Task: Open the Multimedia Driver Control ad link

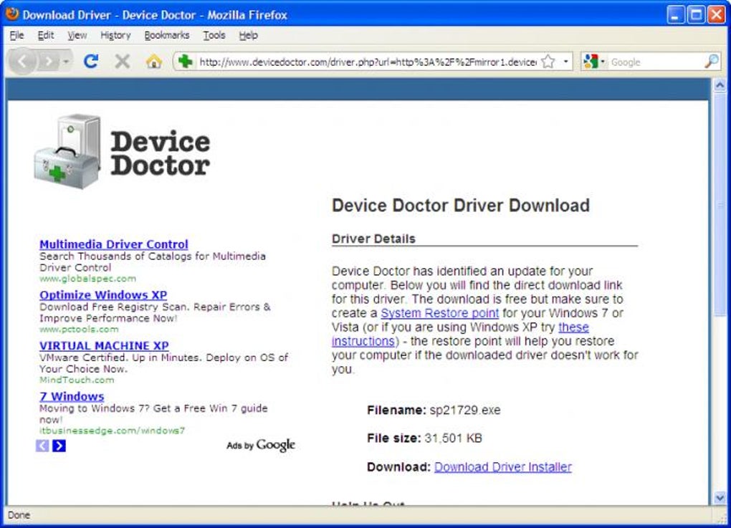Action: (x=114, y=244)
